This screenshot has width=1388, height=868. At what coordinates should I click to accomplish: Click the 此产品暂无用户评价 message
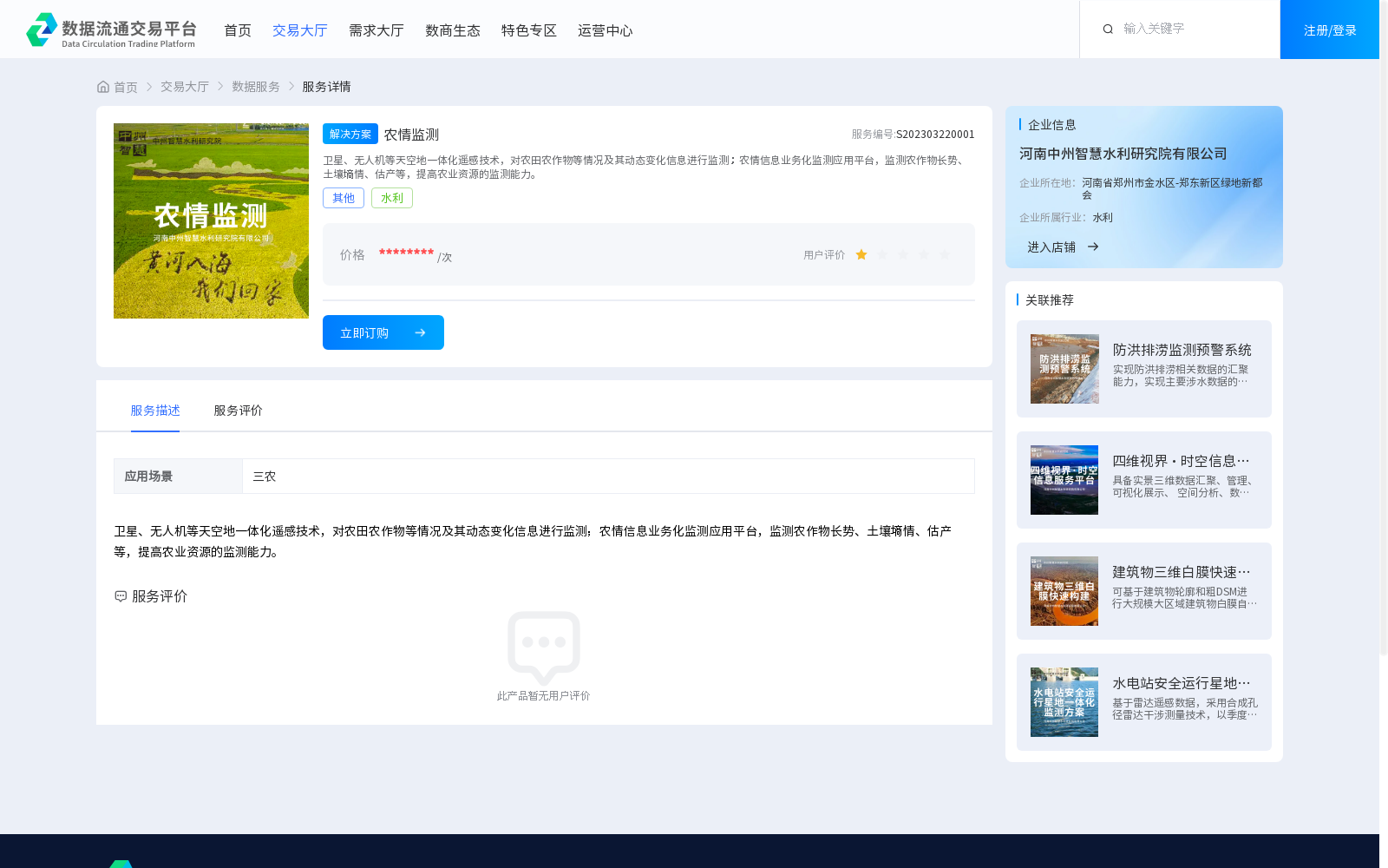(543, 696)
